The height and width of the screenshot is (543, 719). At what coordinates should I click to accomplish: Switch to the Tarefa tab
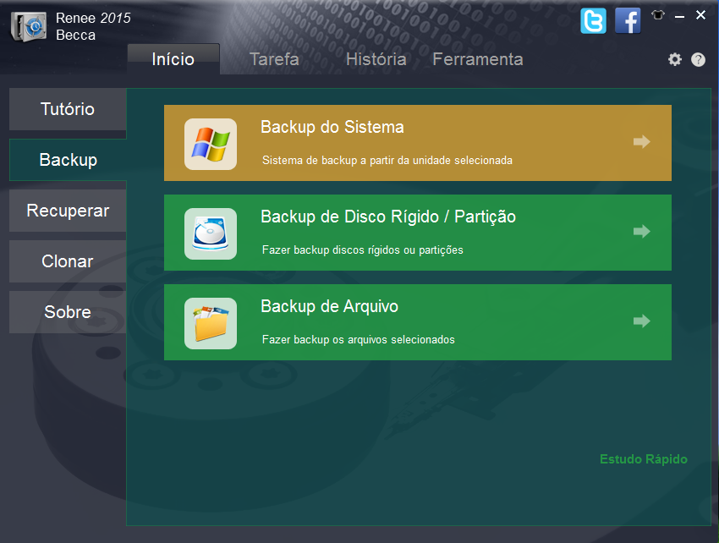click(x=274, y=59)
